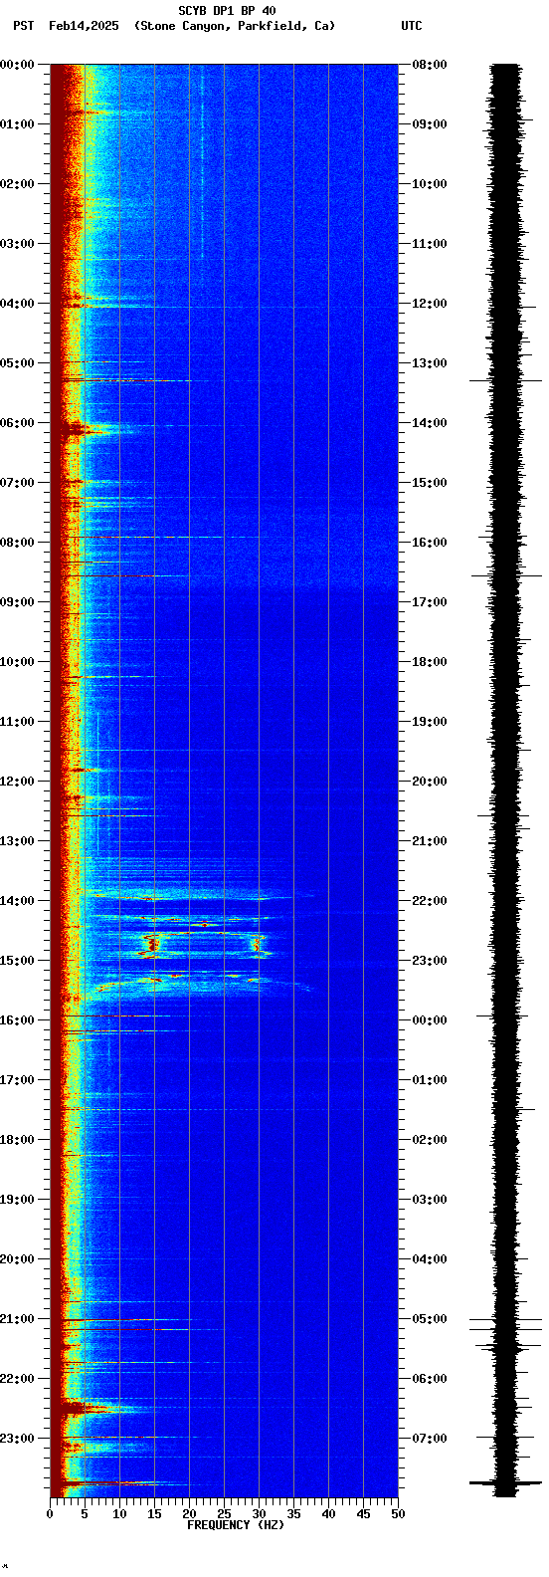Screen dimensions: 549x1577
Task: Click the UTC time label '08:00'
Action: pos(430,65)
